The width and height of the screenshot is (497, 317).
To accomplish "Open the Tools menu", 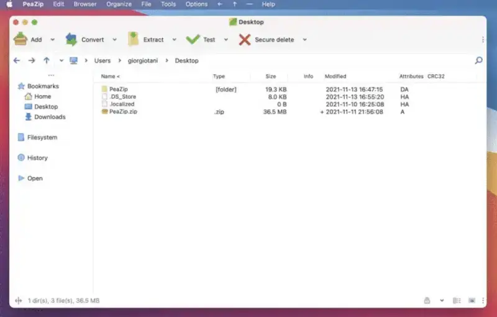I will pos(168,4).
